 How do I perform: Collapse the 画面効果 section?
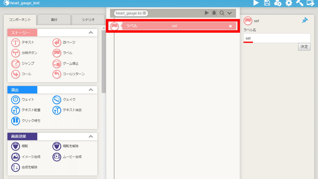[91, 137]
